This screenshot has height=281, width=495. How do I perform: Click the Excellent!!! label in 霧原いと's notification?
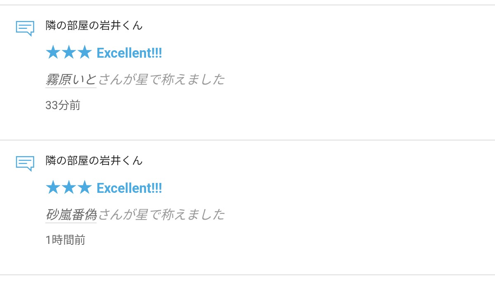point(129,53)
